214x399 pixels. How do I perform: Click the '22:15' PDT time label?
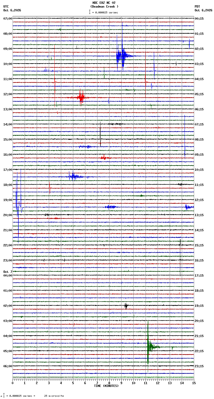click(199, 351)
